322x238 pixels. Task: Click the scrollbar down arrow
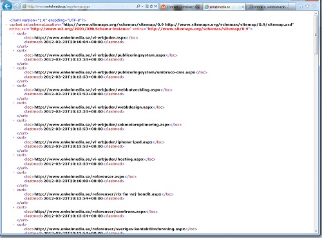(316, 231)
